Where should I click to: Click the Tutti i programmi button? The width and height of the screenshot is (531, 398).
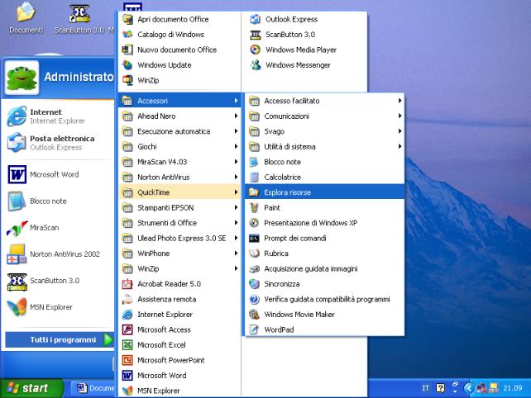click(x=60, y=340)
